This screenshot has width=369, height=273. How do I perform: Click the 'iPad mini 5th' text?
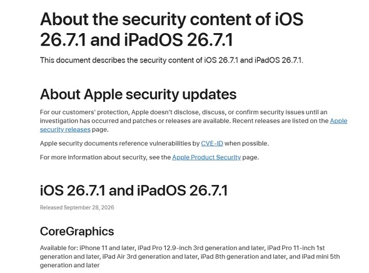pyautogui.click(x=321, y=257)
